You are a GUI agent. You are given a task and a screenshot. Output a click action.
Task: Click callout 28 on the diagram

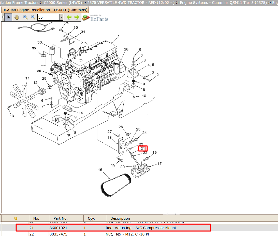126,49
